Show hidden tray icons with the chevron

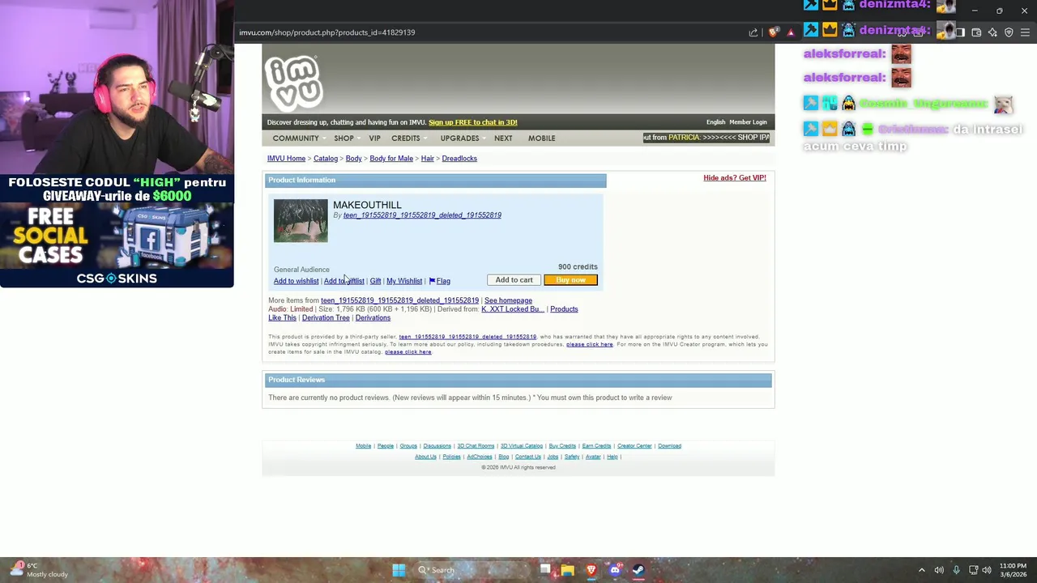pyautogui.click(x=921, y=570)
